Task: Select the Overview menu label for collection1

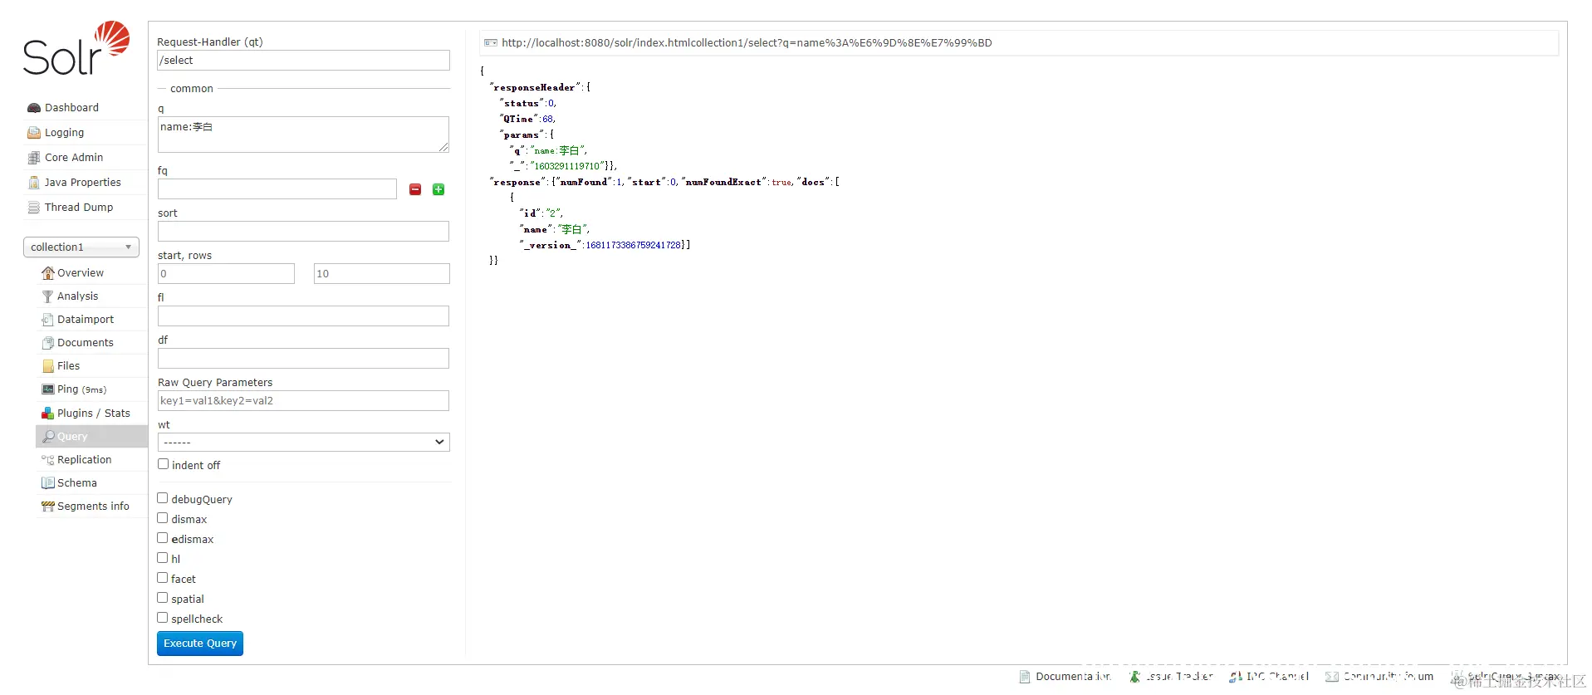Action: point(81,273)
